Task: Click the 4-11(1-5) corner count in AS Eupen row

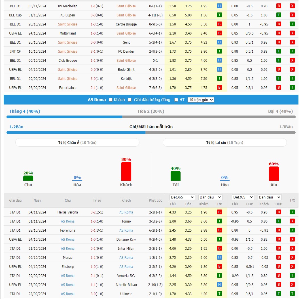Action: point(155,15)
